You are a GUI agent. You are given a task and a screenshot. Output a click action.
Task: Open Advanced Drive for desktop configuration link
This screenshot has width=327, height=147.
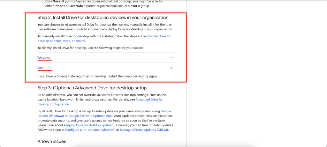pyautogui.click(x=149, y=99)
